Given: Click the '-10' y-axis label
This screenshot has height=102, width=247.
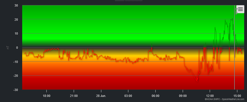Looking at the screenshot, I should [x=16, y=62].
